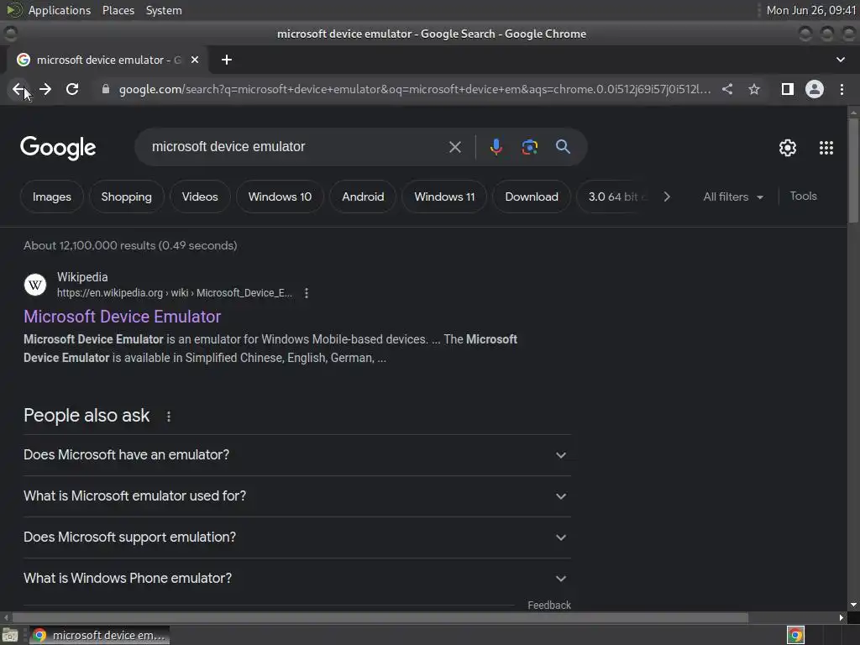The image size is (860, 645).
Task: Open the System menu
Action: click(164, 10)
